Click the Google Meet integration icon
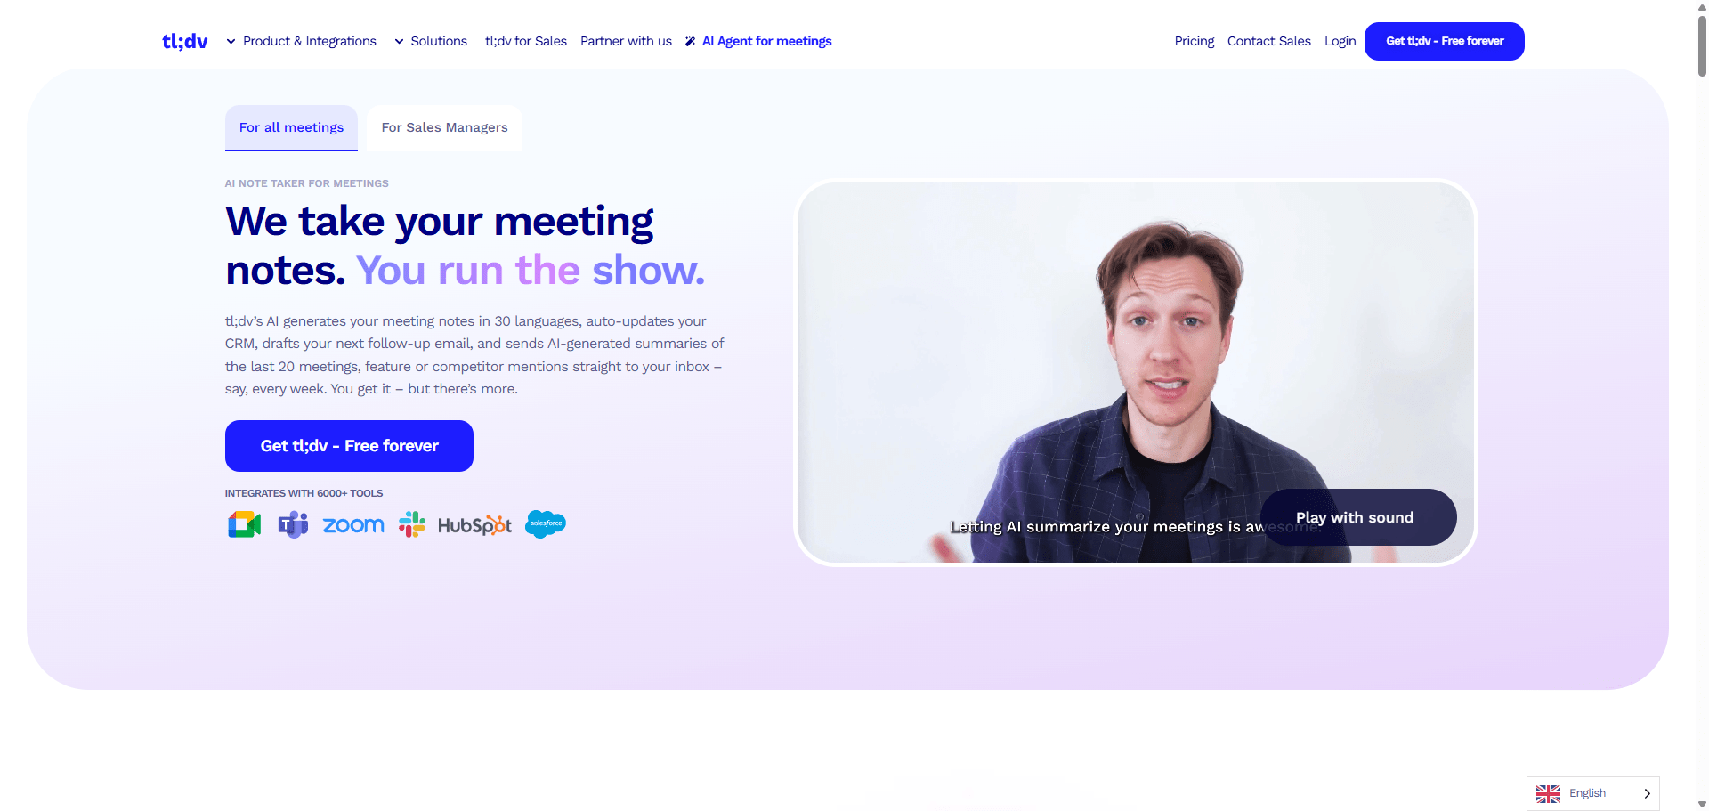This screenshot has height=811, width=1709. pyautogui.click(x=245, y=524)
